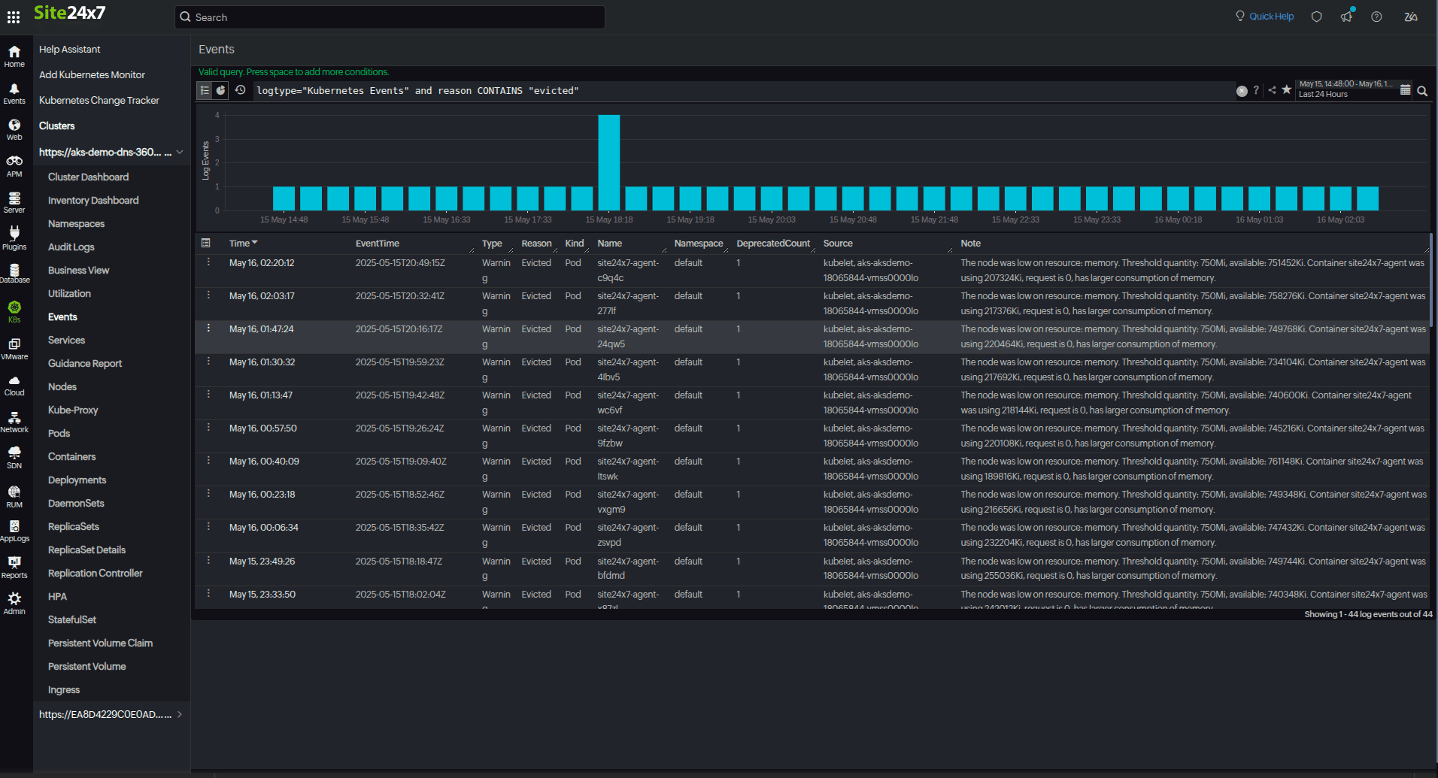The height and width of the screenshot is (778, 1438).
Task: Open Kubernetes Change Tracker
Action: point(99,100)
